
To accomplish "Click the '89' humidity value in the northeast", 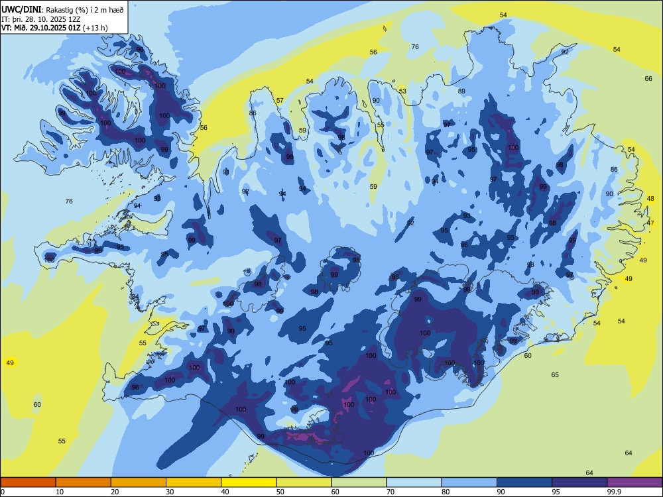I will pos(461,91).
